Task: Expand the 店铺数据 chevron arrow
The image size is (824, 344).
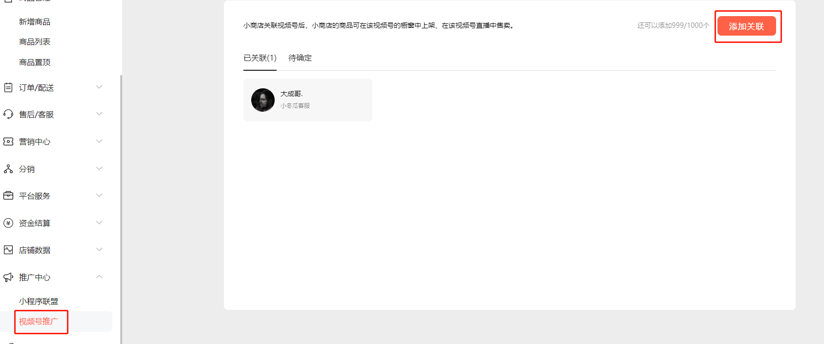Action: pyautogui.click(x=99, y=249)
